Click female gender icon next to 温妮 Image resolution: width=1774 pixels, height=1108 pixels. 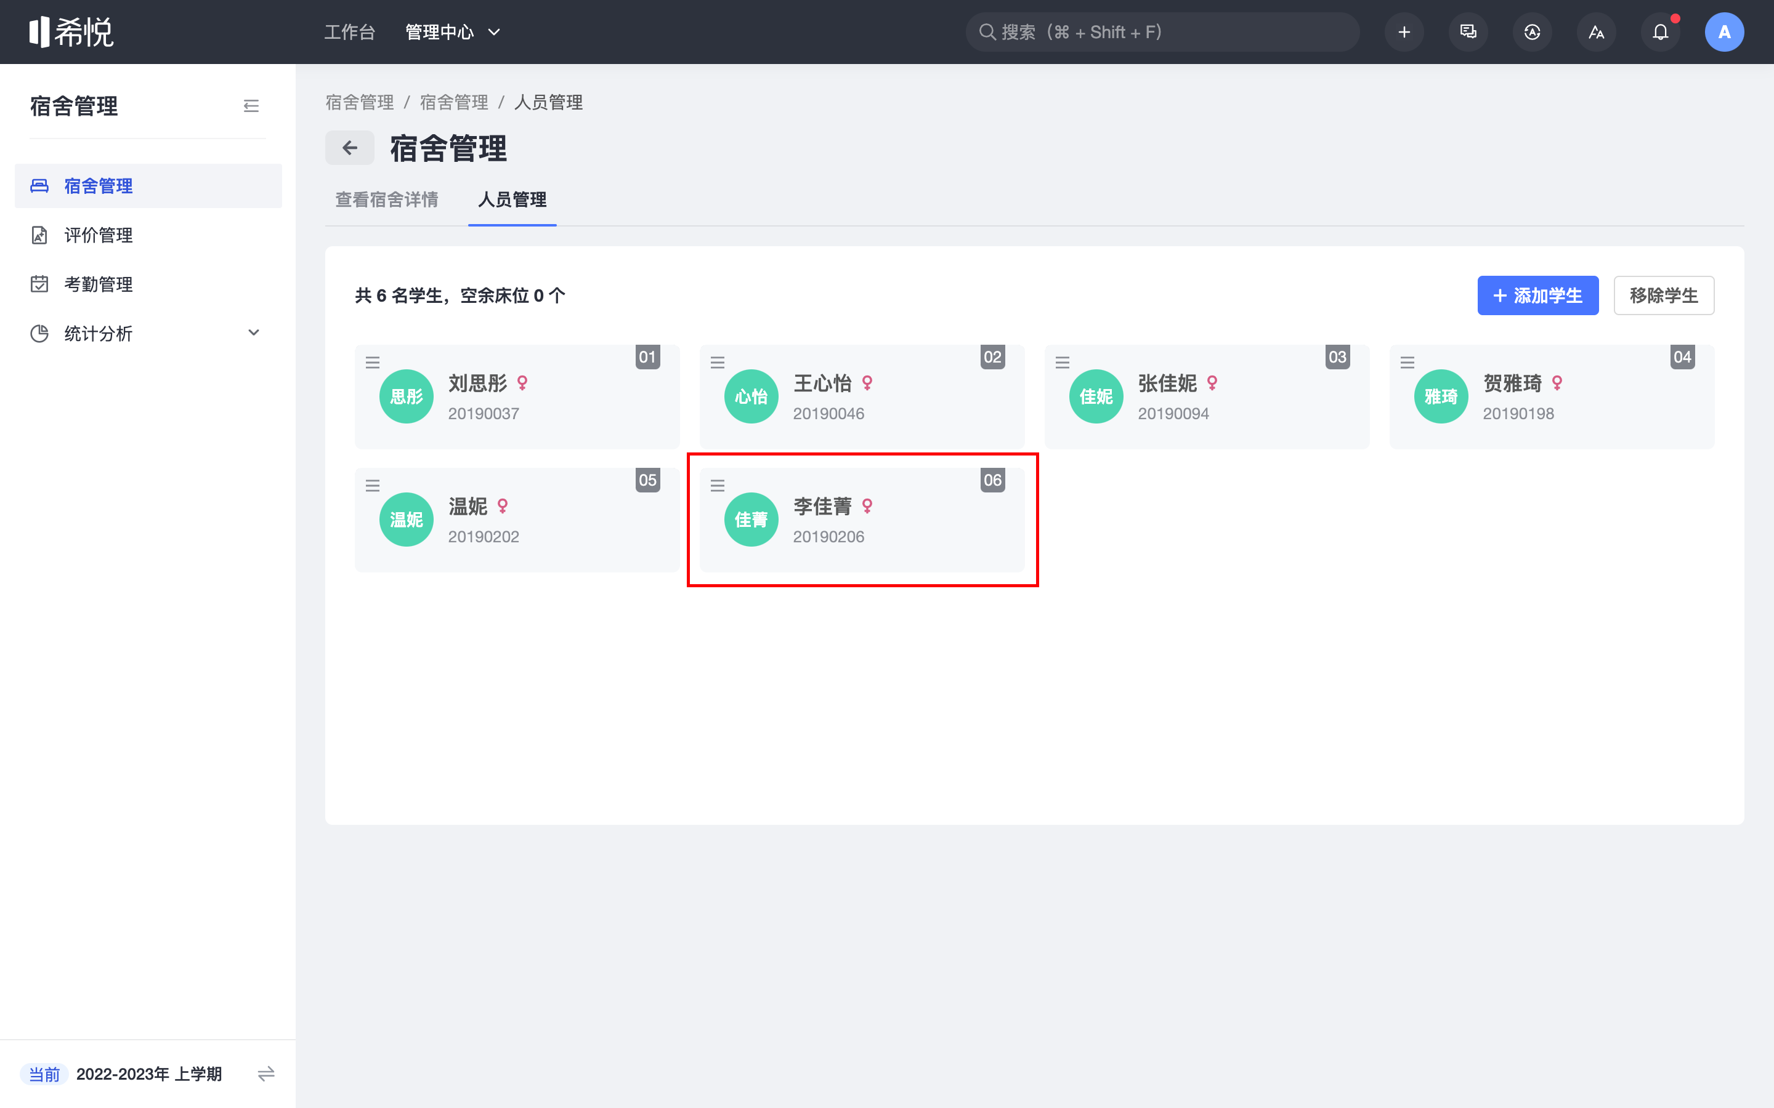point(503,507)
